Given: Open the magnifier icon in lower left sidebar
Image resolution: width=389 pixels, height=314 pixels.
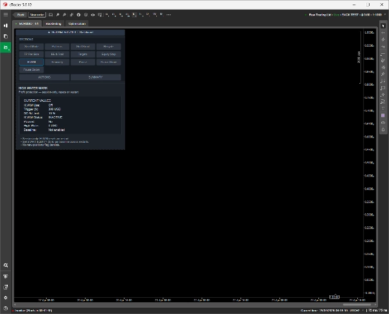Looking at the screenshot, I should click(x=5, y=265).
